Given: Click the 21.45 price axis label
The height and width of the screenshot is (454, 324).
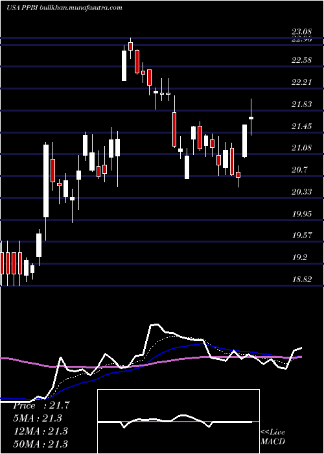Looking at the screenshot, I should pos(302,126).
